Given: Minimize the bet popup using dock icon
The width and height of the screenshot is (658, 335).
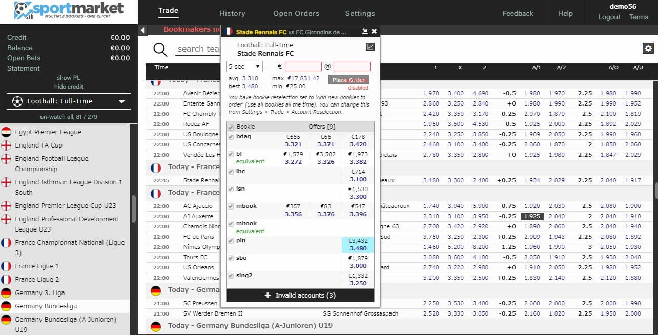Looking at the screenshot, I should (x=365, y=31).
